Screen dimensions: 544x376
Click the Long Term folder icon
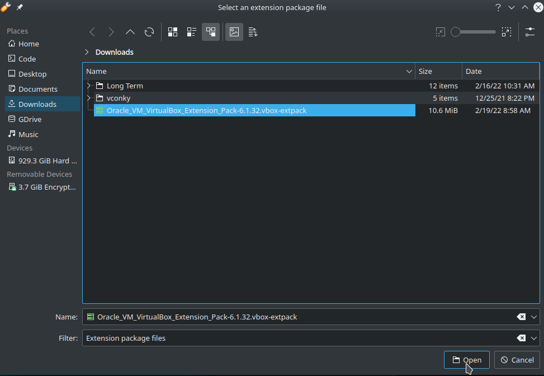tap(100, 86)
